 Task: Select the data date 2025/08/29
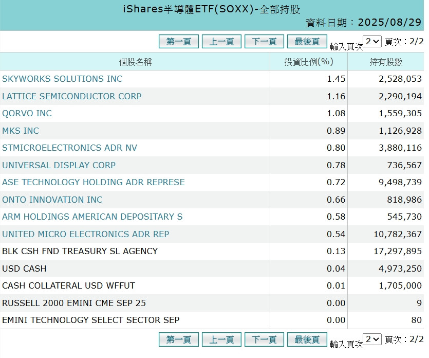point(389,23)
